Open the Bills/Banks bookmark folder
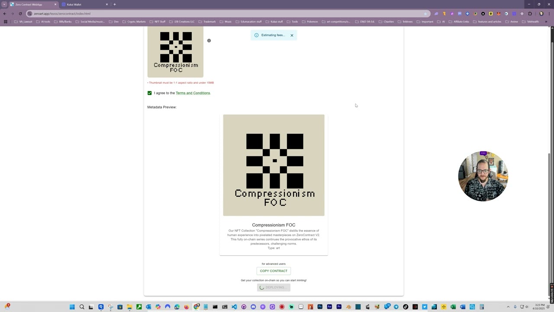The width and height of the screenshot is (554, 312). tap(63, 22)
